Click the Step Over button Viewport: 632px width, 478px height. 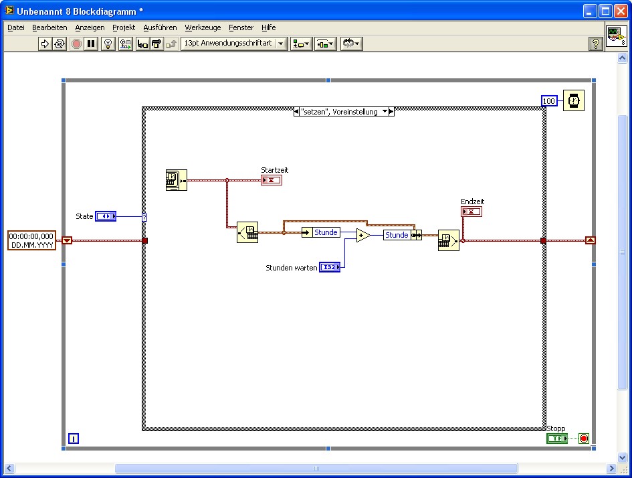(x=156, y=44)
